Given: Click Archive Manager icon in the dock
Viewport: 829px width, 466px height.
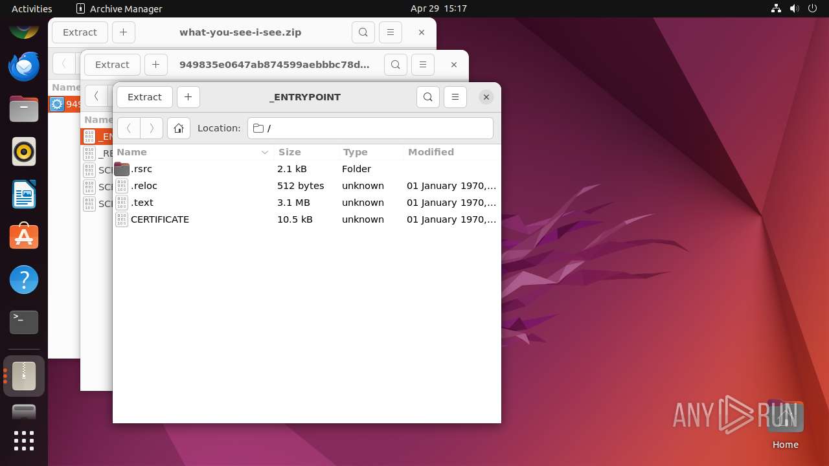Looking at the screenshot, I should (24, 376).
